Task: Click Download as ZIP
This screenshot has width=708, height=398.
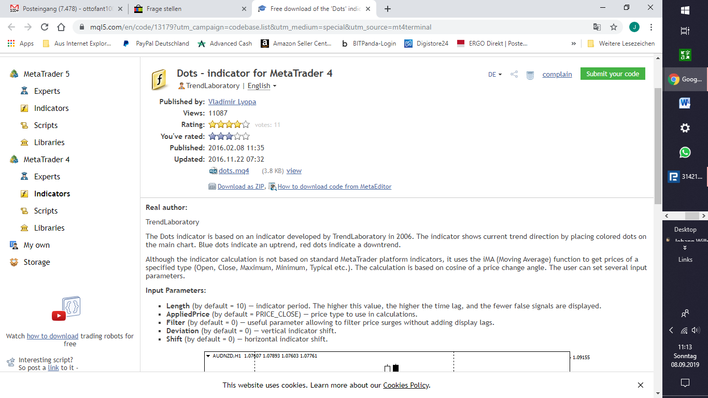Action: click(242, 187)
